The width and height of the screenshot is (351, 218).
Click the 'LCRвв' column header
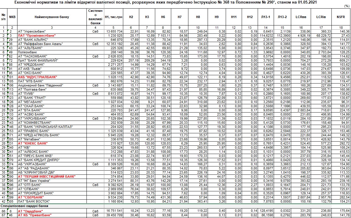[301, 17]
